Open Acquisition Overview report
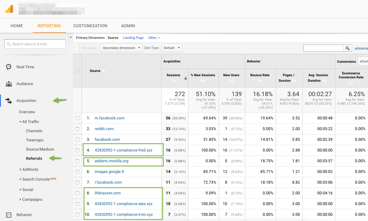The image size is (368, 221). click(x=27, y=112)
